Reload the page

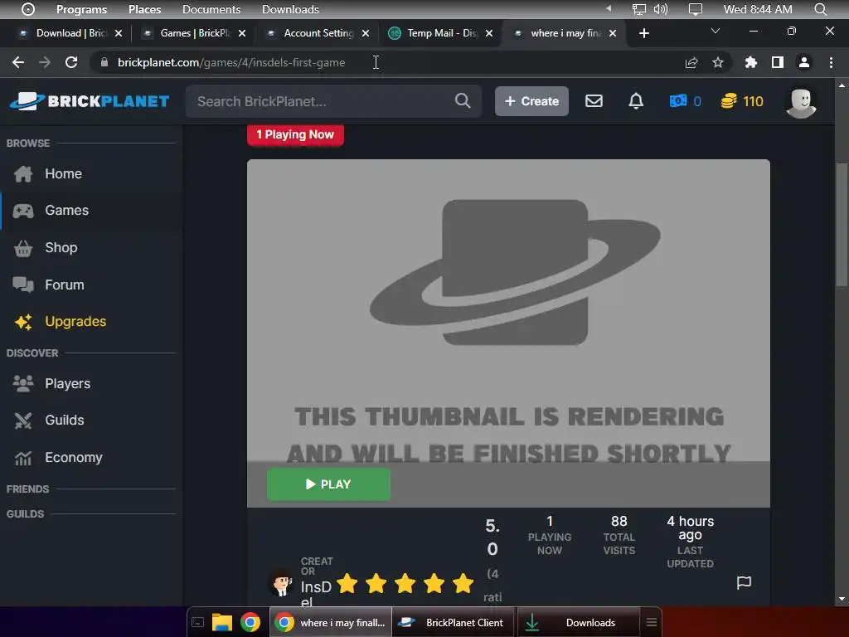tap(71, 62)
